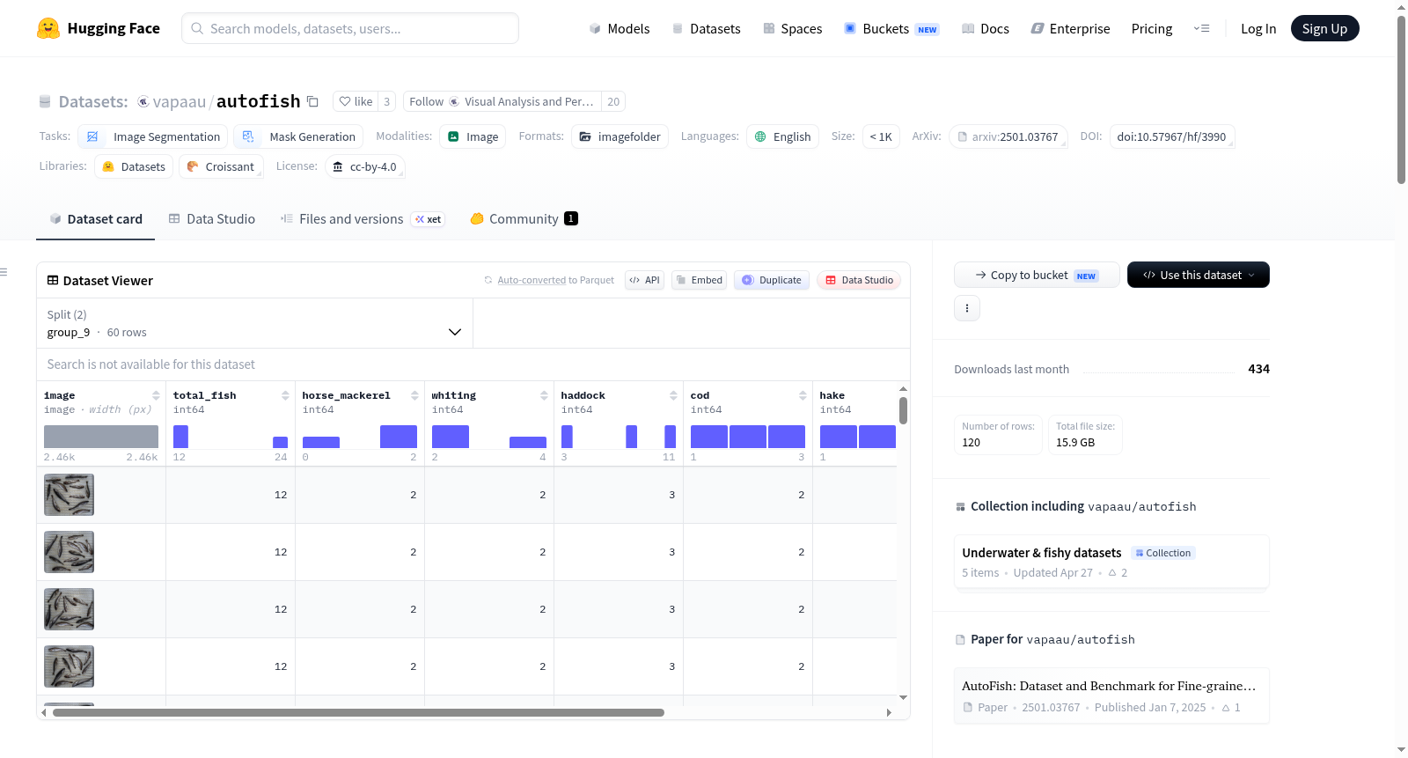The image size is (1408, 758).
Task: Click the Datasets library tag
Action: click(134, 166)
